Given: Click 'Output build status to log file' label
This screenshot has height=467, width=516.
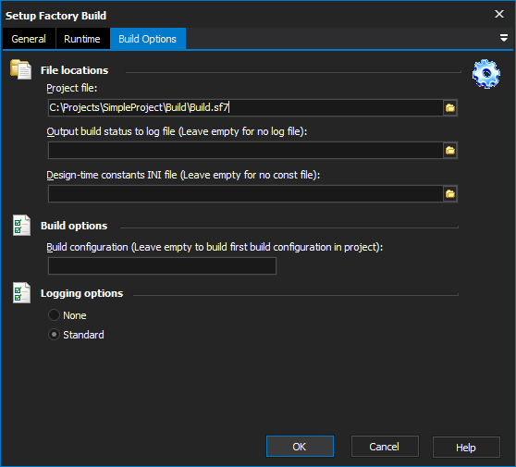Looking at the screenshot, I should pos(177,131).
